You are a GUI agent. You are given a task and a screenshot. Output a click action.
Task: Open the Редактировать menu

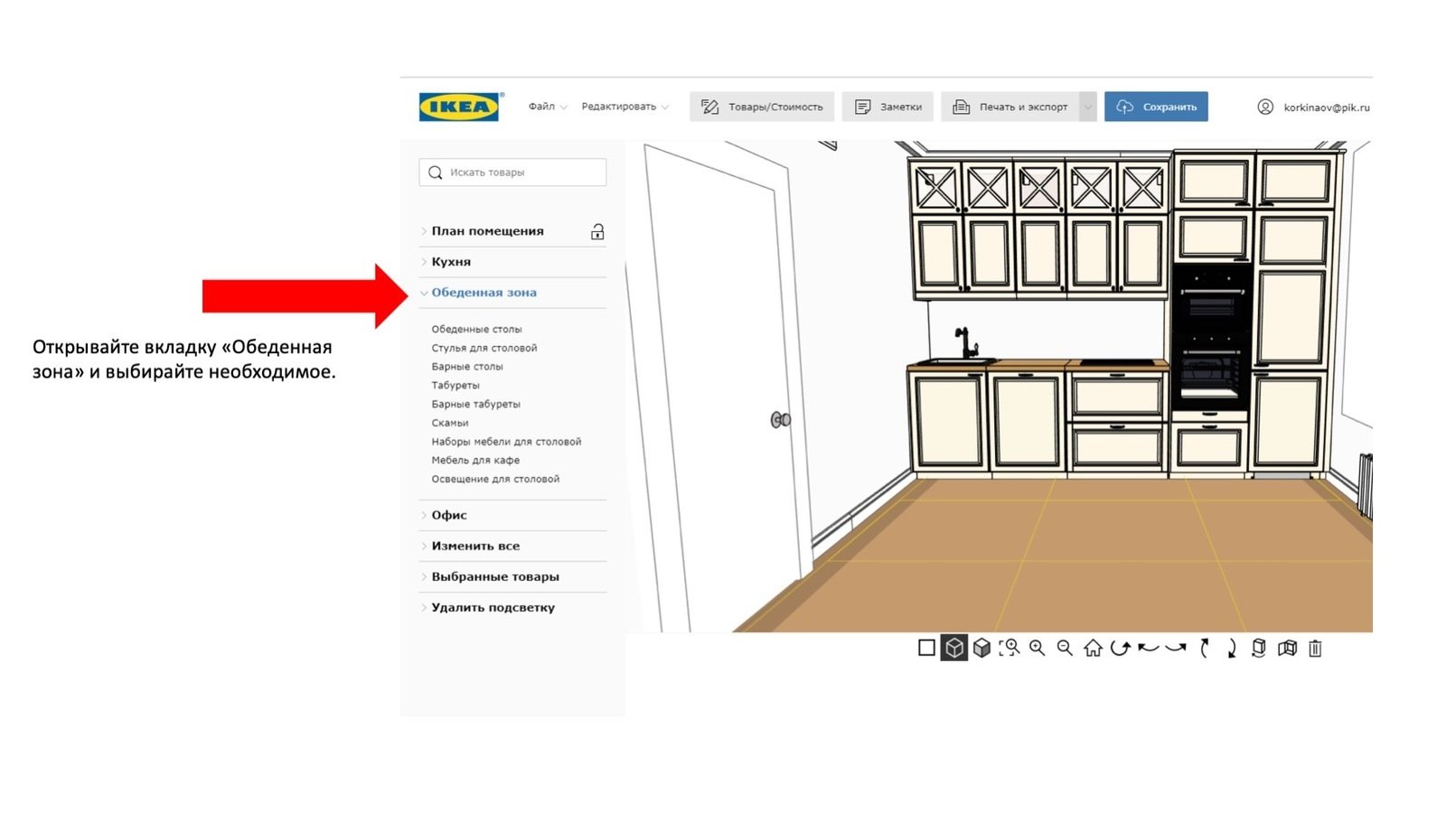point(624,107)
